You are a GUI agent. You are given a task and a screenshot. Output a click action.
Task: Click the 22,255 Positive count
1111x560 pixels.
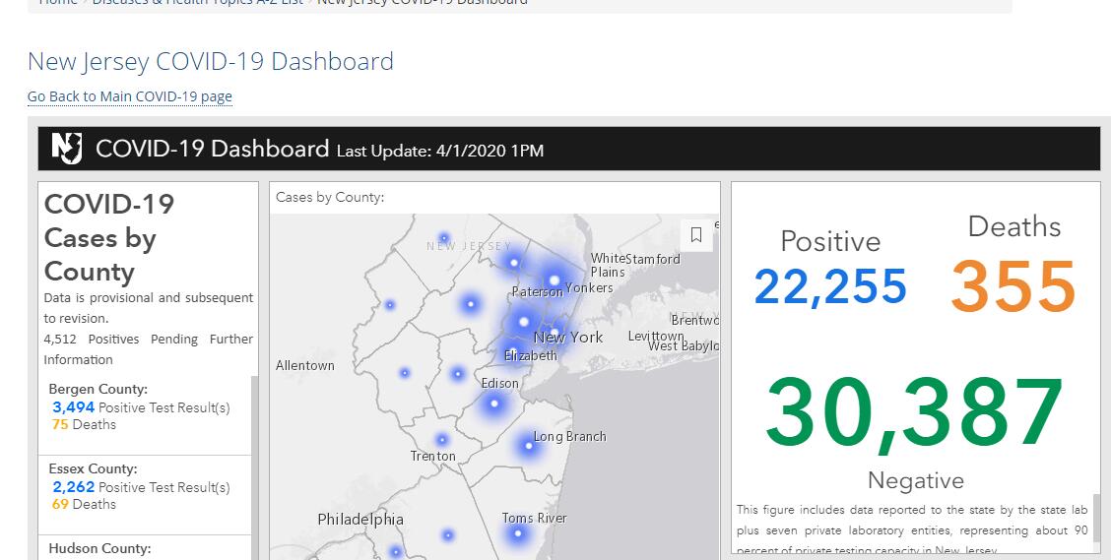[830, 286]
